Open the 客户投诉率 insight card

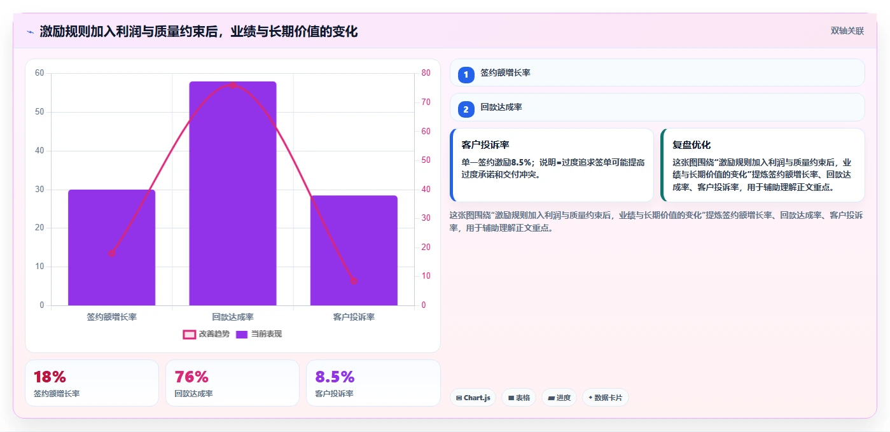tap(552, 165)
